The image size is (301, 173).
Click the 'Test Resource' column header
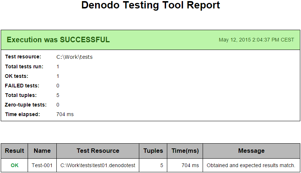(98, 151)
